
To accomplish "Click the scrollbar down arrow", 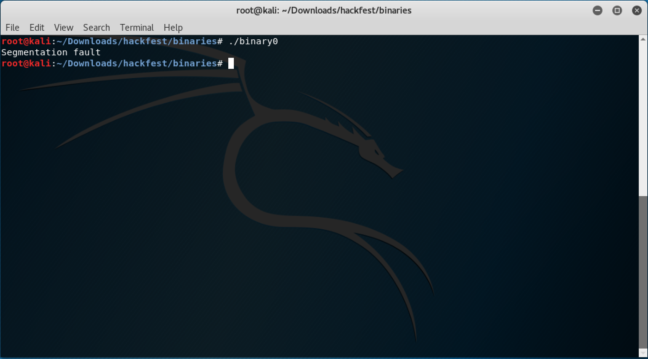I will [643, 353].
